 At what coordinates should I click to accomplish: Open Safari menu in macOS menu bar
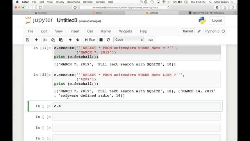(25, 2)
